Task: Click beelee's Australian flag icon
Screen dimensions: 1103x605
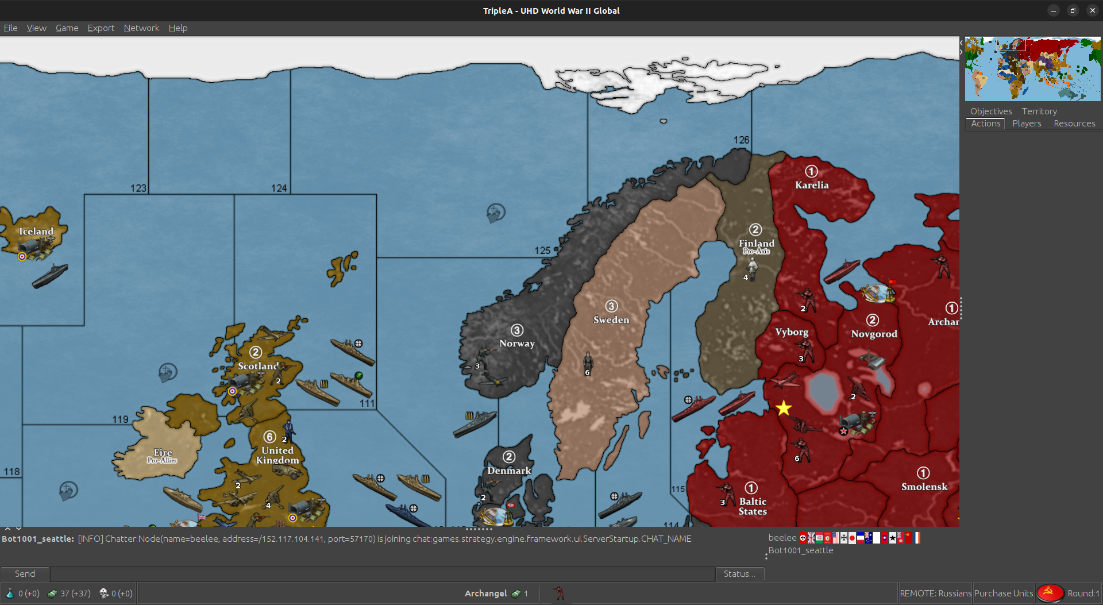Action: pos(869,538)
